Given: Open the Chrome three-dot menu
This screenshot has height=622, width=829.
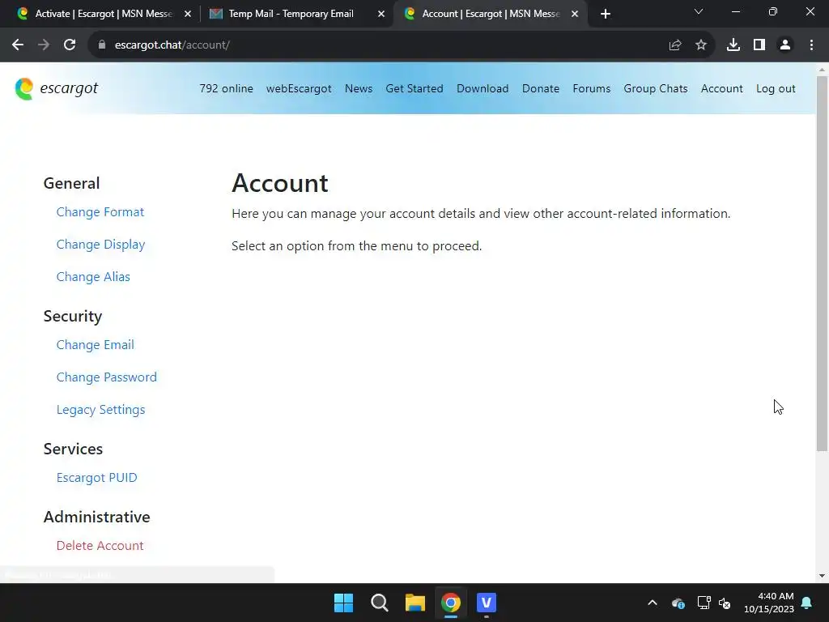Looking at the screenshot, I should coord(811,45).
